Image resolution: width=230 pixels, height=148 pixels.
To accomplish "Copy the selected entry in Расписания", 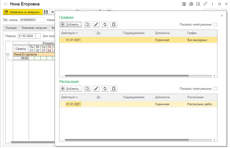I will point(87,88).
